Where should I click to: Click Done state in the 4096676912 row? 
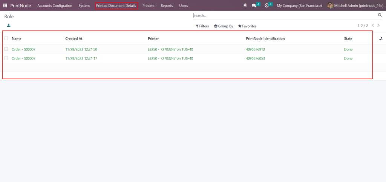coord(348,49)
